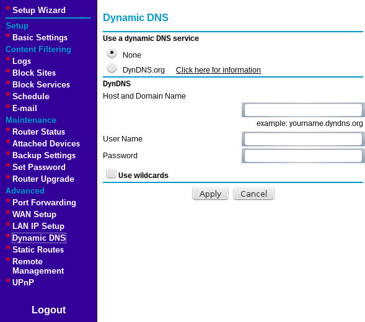Select the None radio button
Viewport: 365px width, 322px height.
[x=112, y=53]
